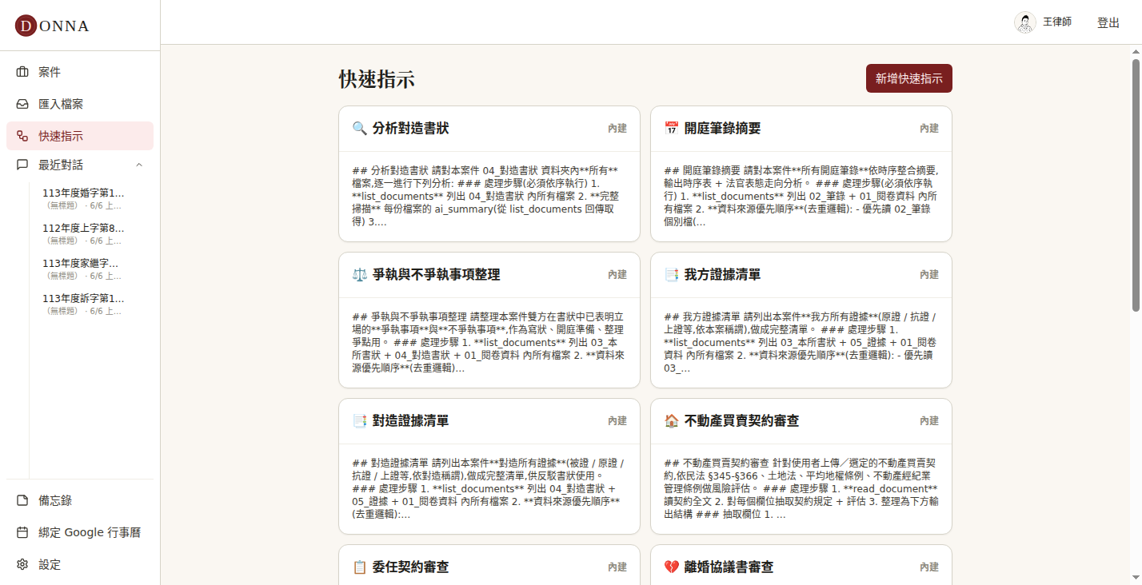Click the DONNA logo
The height and width of the screenshot is (585, 1142).
pos(52,26)
